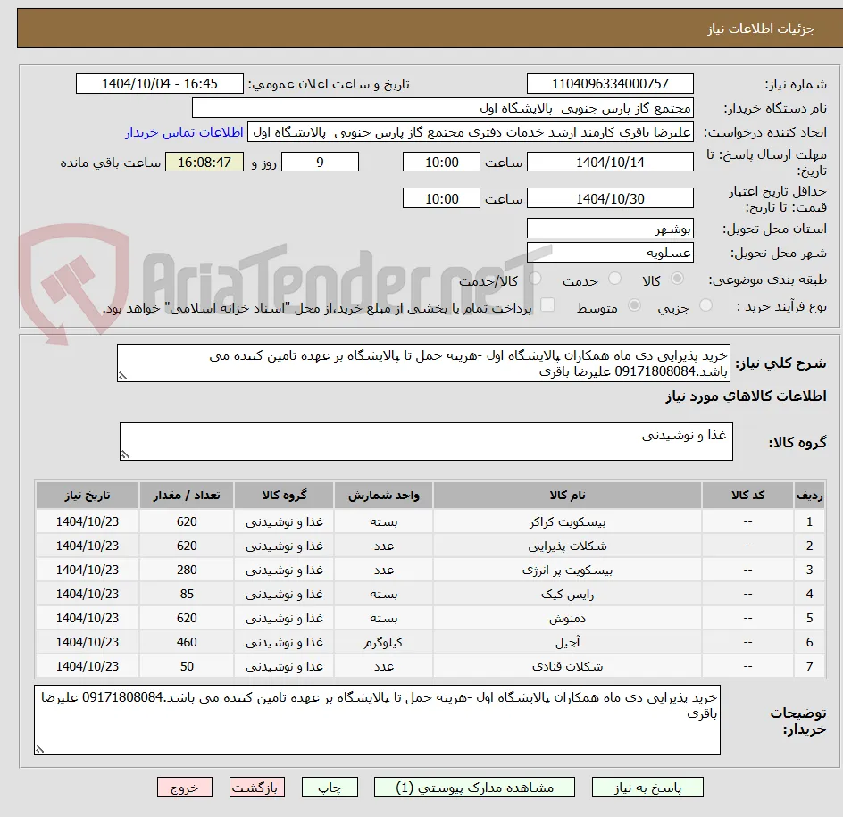Click the پاسخ به نیاز button
843x817 pixels.
tap(647, 788)
